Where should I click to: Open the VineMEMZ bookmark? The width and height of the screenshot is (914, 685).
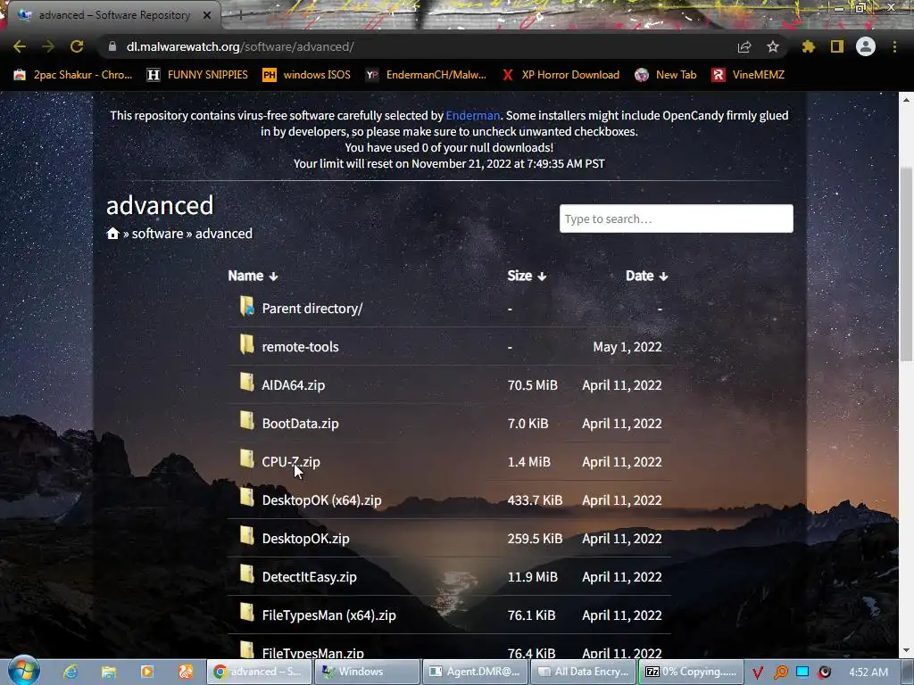click(748, 75)
